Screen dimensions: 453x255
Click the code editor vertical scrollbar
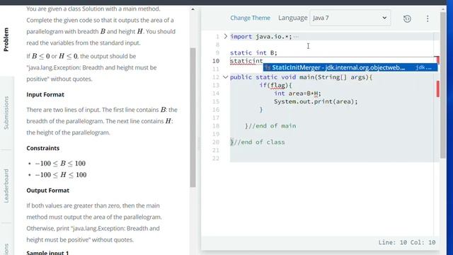[443, 85]
